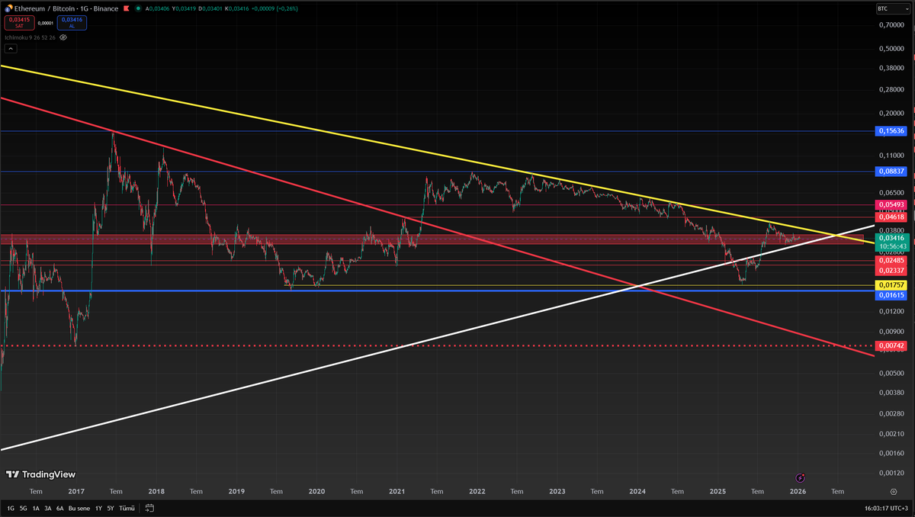The width and height of the screenshot is (915, 517).
Task: Click the 0,00001 spread value
Action: (46, 23)
